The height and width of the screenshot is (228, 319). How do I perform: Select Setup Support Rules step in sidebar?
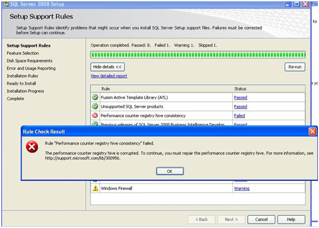28,46
